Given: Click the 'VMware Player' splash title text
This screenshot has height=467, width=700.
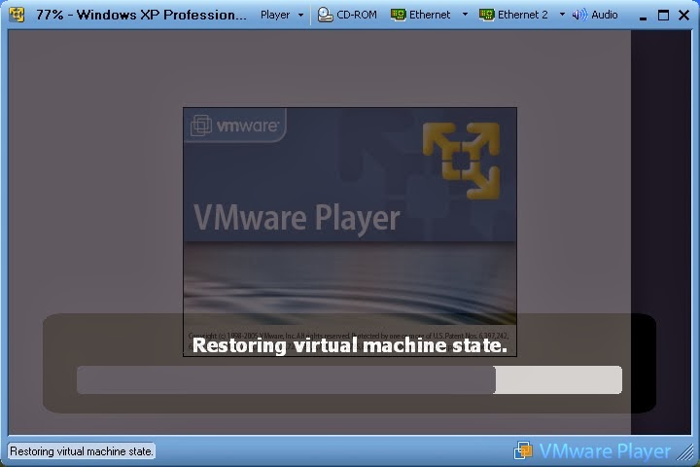Looking at the screenshot, I should (x=297, y=219).
